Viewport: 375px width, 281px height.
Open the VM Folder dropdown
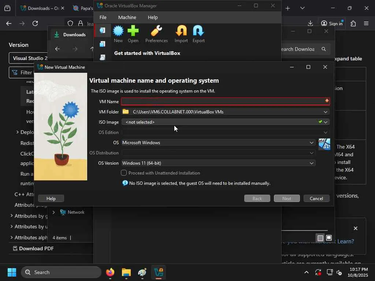(x=326, y=112)
